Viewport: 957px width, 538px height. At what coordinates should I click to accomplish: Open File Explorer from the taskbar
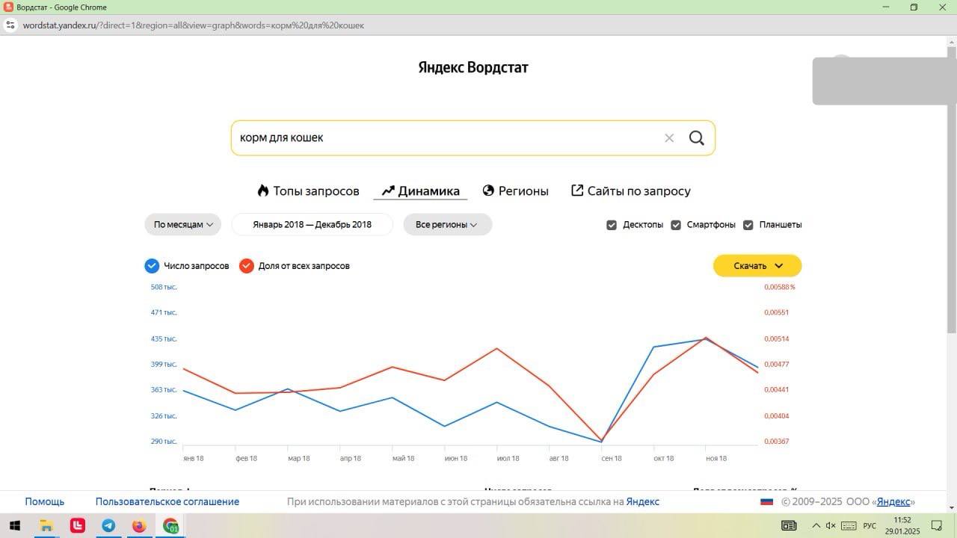tap(46, 526)
